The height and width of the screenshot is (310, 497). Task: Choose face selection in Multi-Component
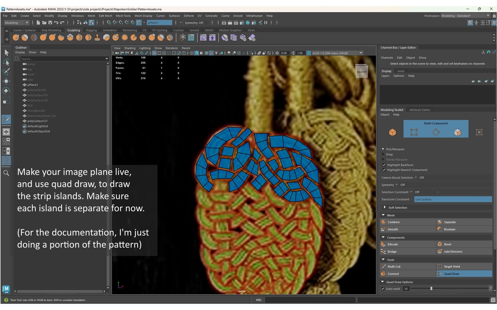click(457, 132)
